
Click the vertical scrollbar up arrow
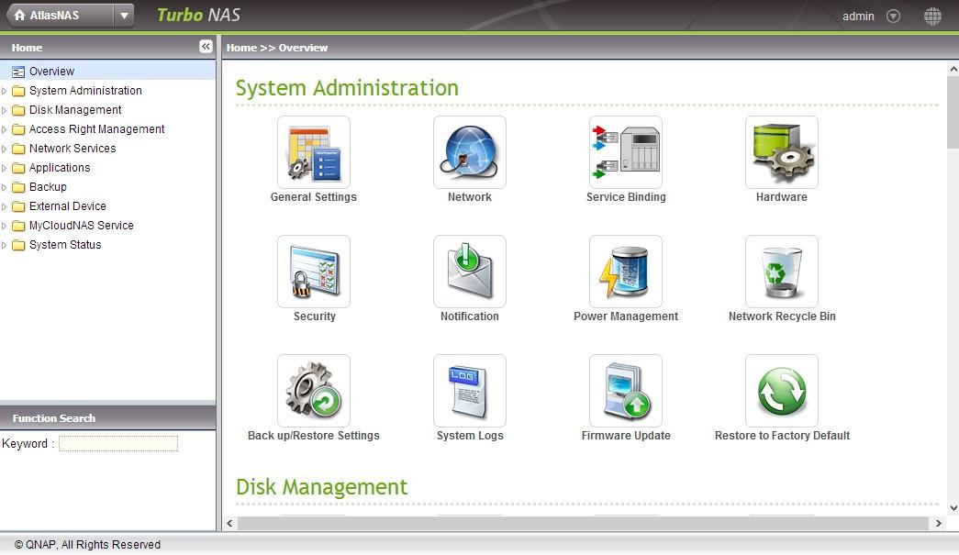tap(953, 69)
